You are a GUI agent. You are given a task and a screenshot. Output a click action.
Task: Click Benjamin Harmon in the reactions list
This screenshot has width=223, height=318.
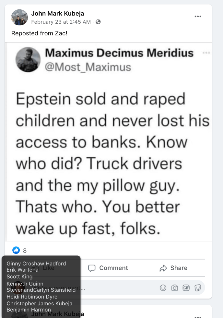29,310
